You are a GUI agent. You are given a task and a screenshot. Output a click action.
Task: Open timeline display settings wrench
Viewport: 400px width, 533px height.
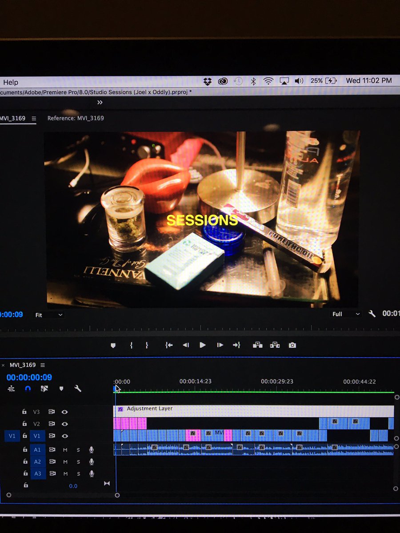click(78, 388)
